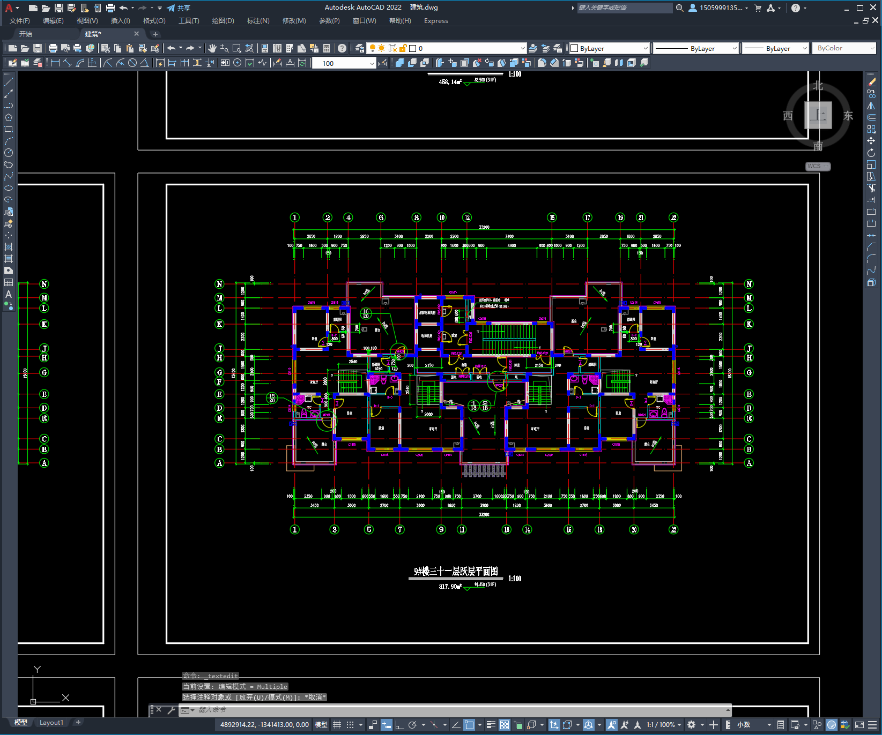Screen dimensions: 882x735
Task: Click the ViewCube 上 top face
Action: coord(818,115)
